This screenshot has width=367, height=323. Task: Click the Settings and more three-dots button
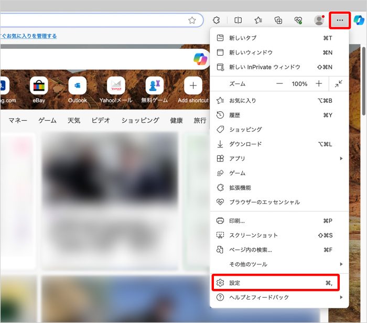click(340, 20)
